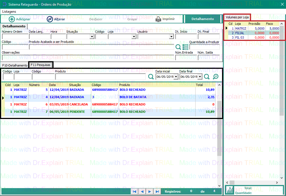The width and height of the screenshot is (286, 196).
Task: Click the green Detalhamento toolbar button
Action: point(203,19)
